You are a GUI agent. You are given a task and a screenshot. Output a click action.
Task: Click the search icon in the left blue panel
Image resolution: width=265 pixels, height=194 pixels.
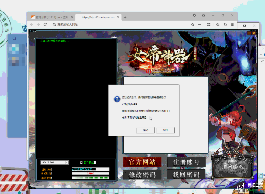[14, 39]
